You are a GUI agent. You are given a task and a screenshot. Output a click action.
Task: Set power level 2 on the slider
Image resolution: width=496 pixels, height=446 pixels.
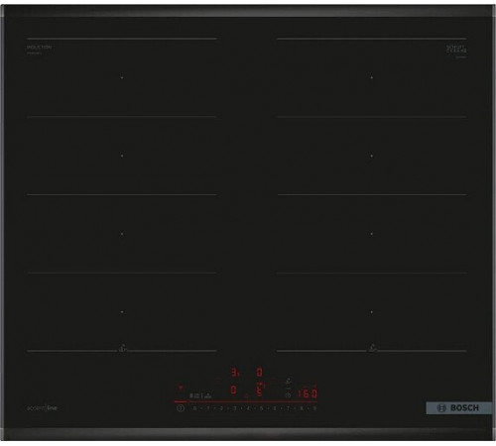[x=221, y=408]
